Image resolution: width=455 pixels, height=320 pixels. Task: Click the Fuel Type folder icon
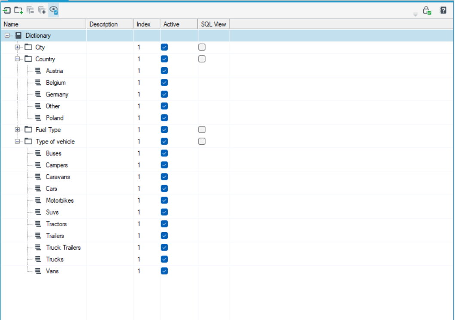[28, 129]
